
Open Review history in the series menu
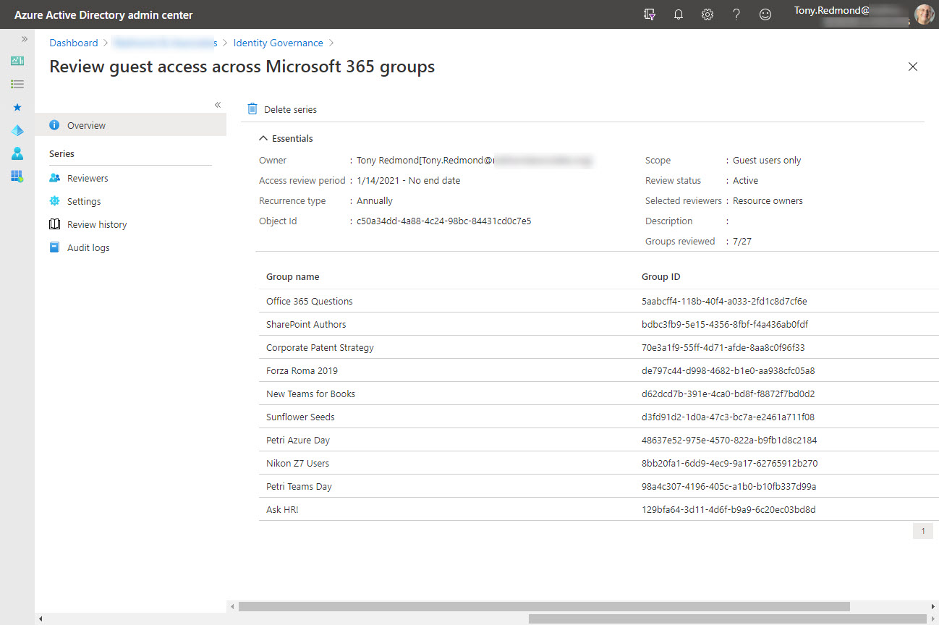click(97, 224)
